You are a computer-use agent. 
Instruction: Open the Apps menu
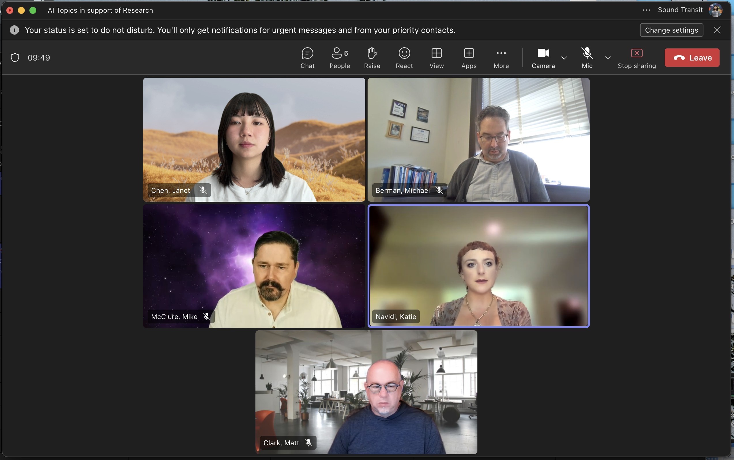point(469,58)
